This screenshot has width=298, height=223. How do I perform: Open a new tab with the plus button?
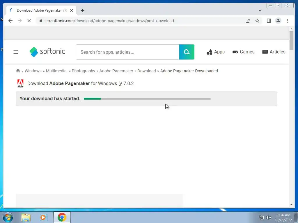82,10
